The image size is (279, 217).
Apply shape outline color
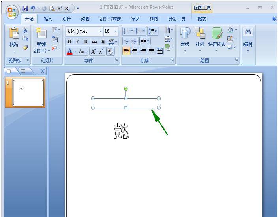tap(230, 39)
